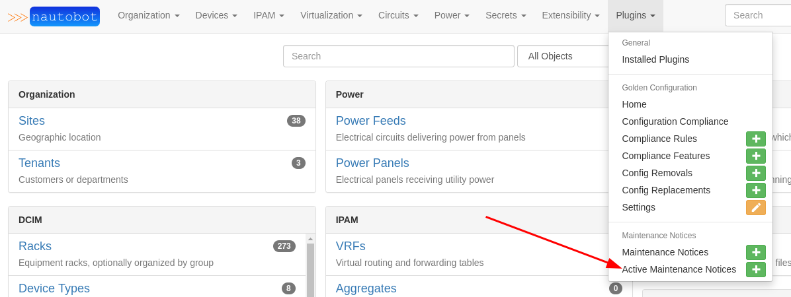The image size is (791, 297).
Task: Add a Config Removal with plus icon
Action: (x=755, y=173)
